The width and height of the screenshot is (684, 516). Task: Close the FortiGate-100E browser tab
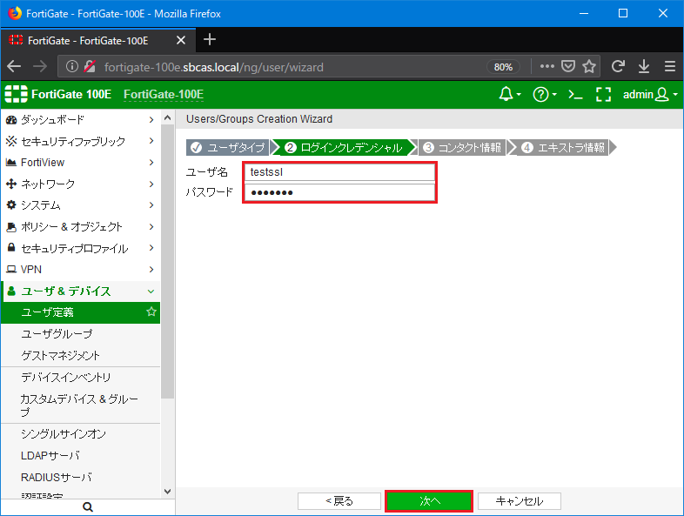[181, 40]
